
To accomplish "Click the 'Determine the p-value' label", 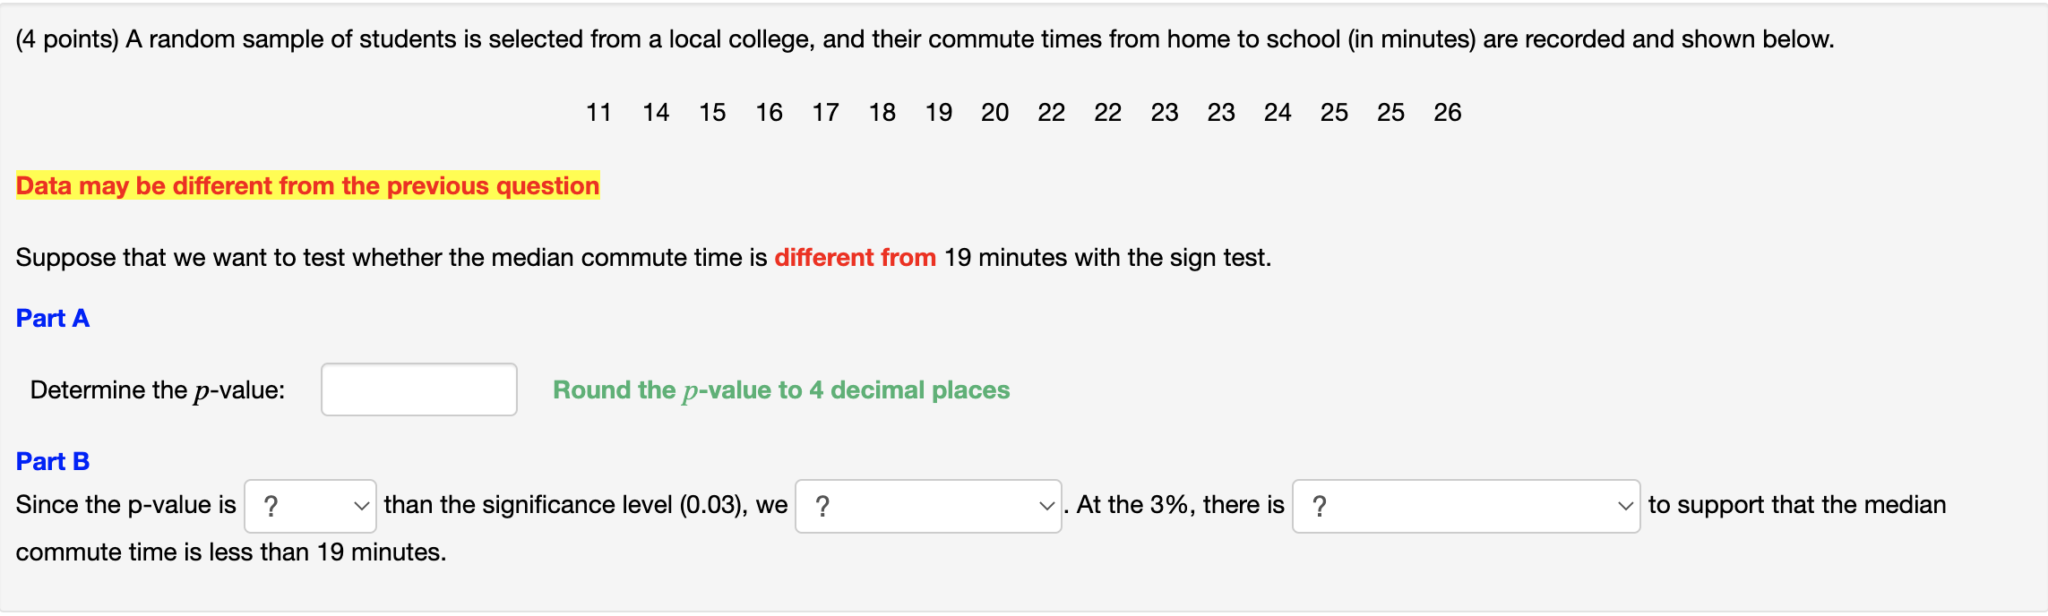I will point(158,389).
